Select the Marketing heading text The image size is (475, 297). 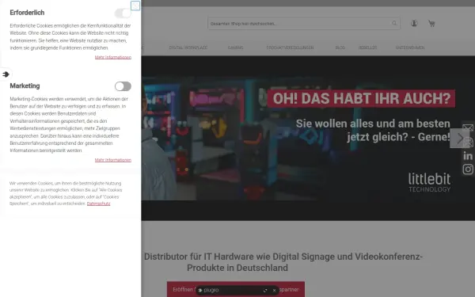coord(25,86)
